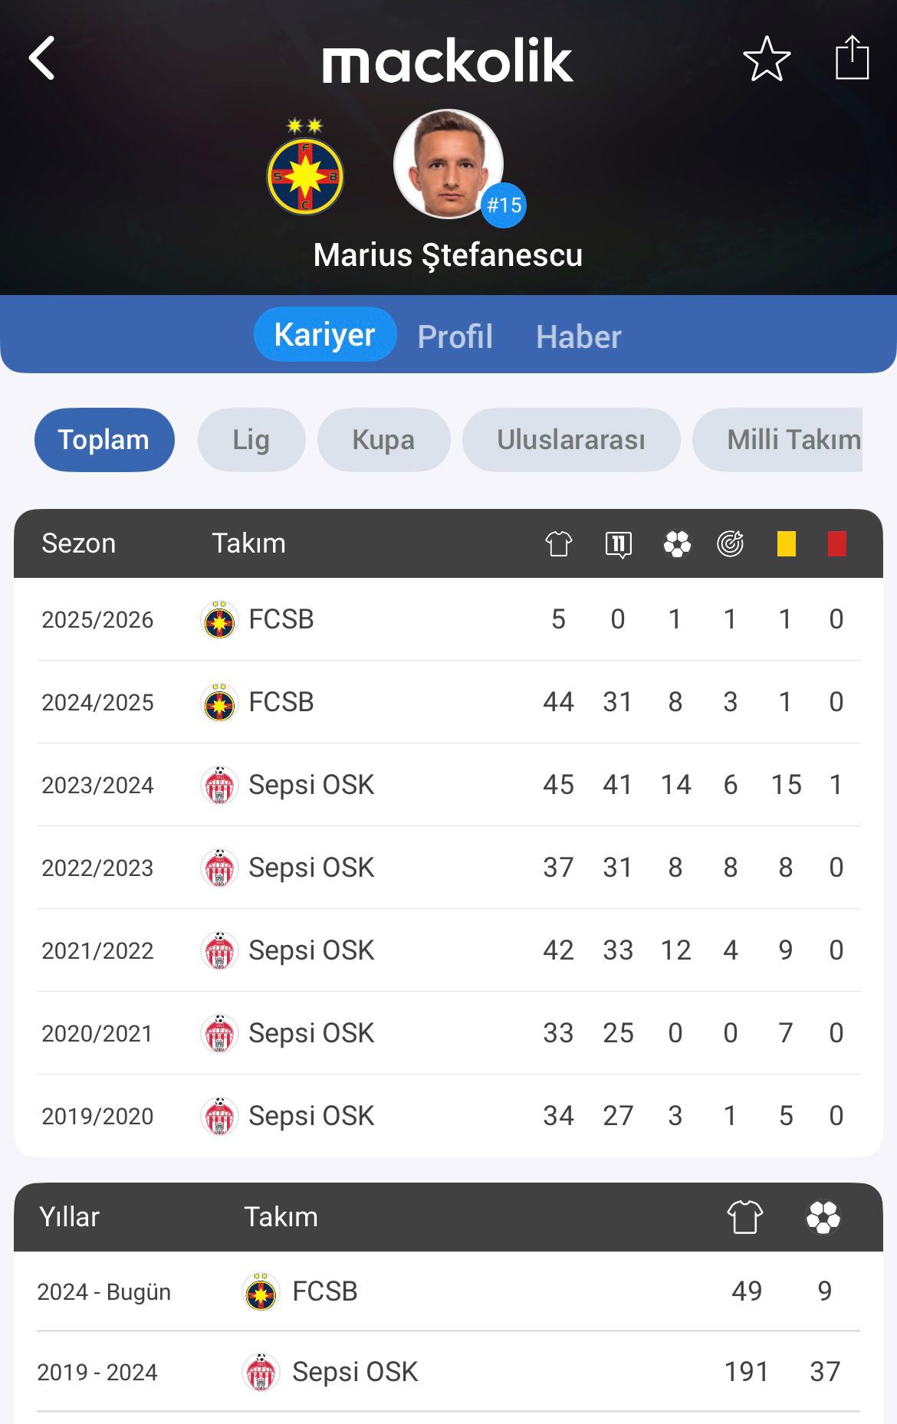Select the Uluslararası filter chip
The width and height of the screenshot is (897, 1424).
pyautogui.click(x=571, y=440)
